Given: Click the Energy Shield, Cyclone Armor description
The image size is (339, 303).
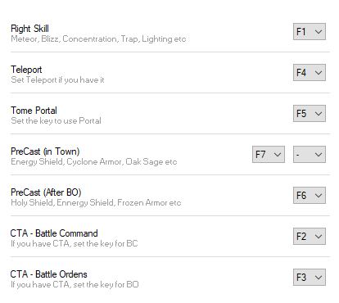Looking at the screenshot, I should (x=94, y=162).
